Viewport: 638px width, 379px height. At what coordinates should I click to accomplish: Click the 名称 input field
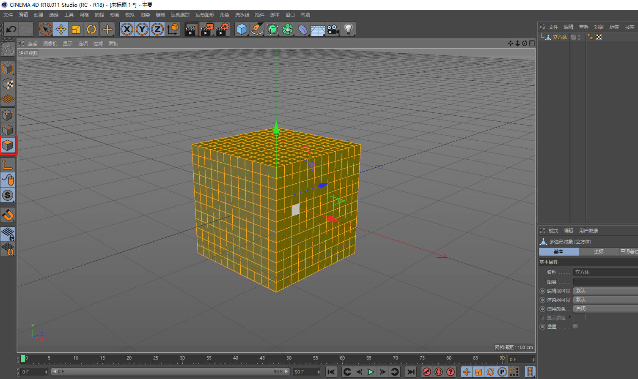tap(605, 272)
